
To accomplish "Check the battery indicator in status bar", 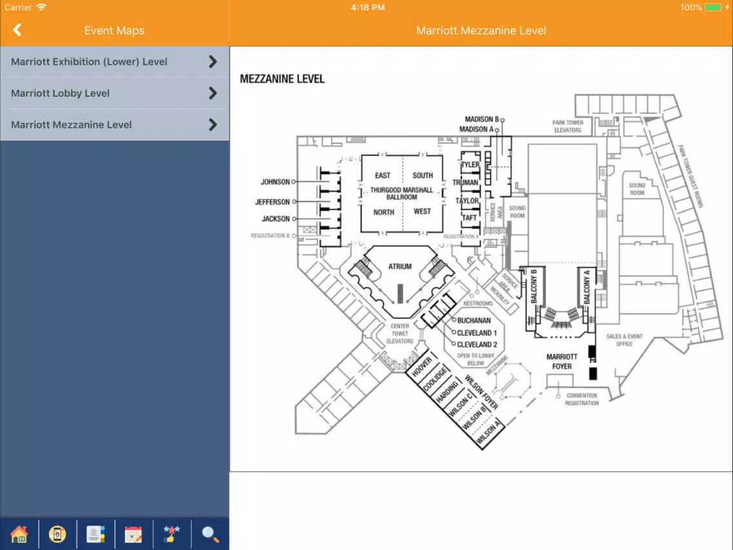I will 713,8.
